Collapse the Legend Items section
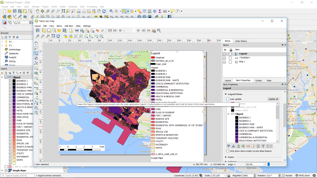 pos(226,94)
